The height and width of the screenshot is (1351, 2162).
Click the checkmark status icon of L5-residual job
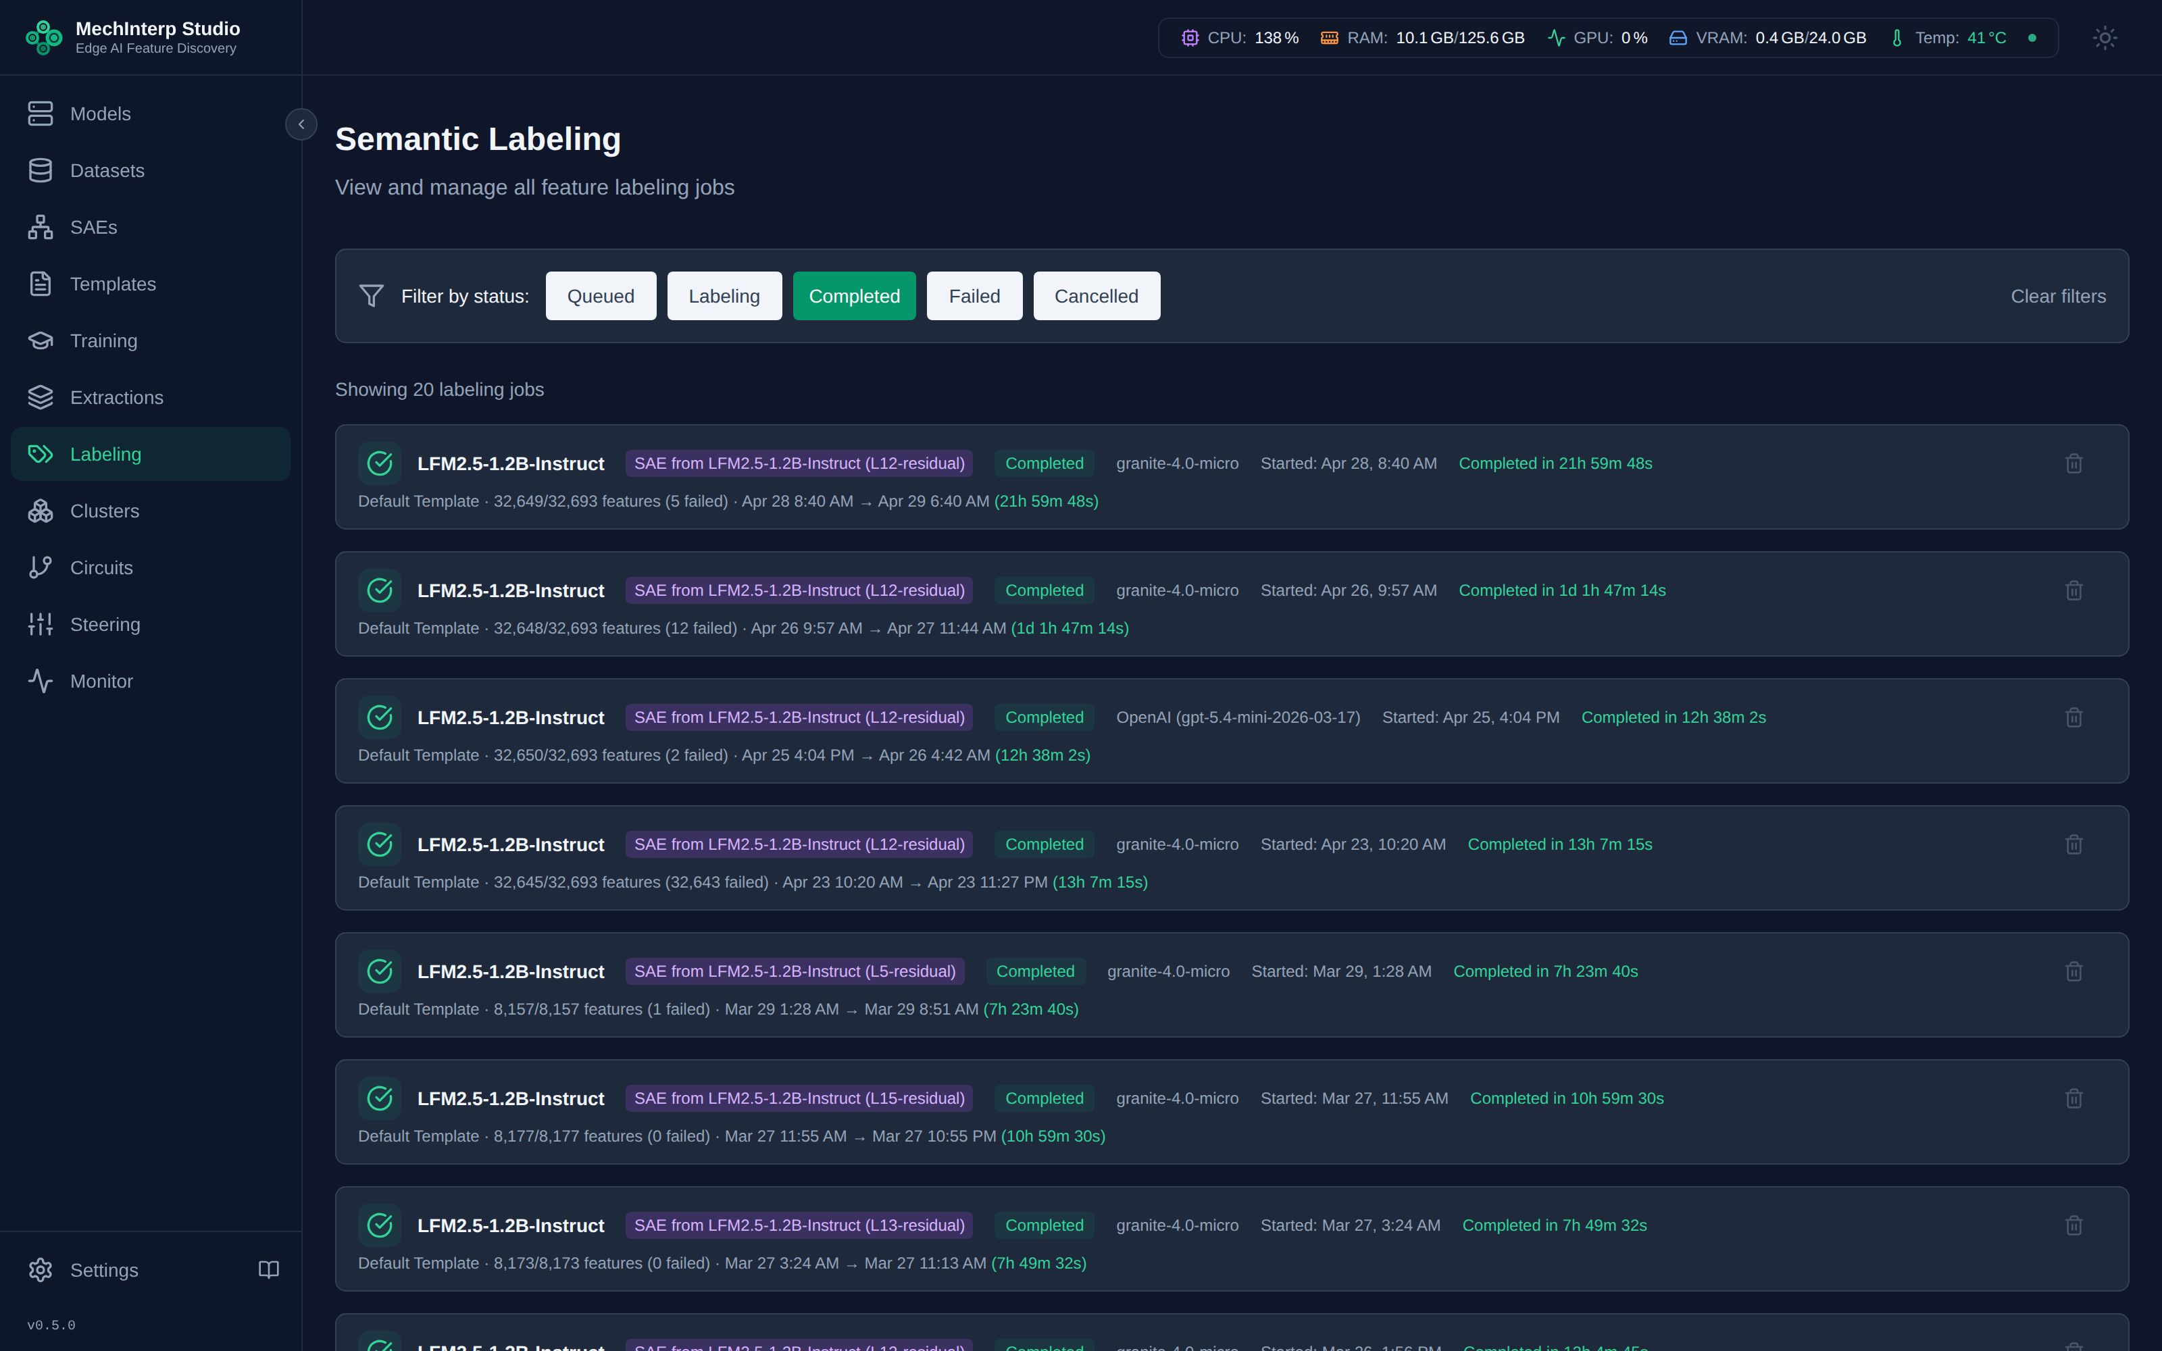click(x=380, y=971)
